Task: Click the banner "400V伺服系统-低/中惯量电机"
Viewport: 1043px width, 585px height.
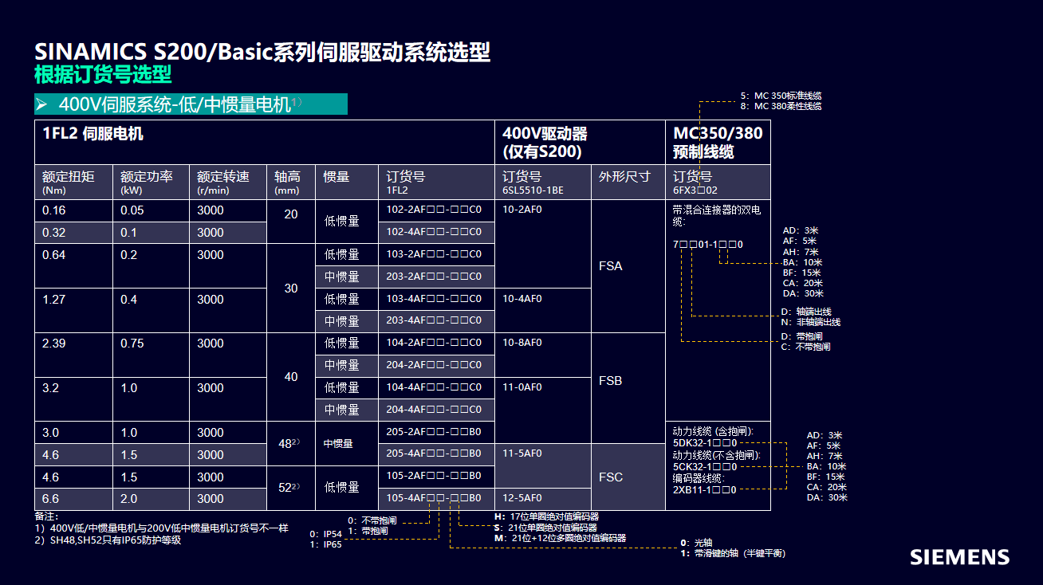Action: 191,104
